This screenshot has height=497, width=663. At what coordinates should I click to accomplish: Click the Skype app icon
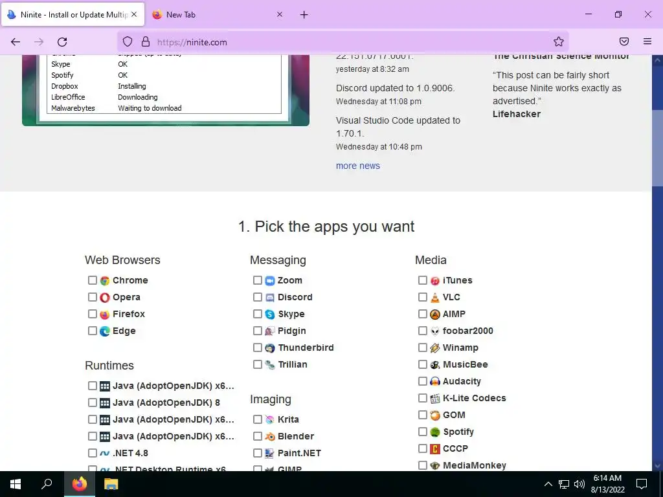tap(270, 315)
